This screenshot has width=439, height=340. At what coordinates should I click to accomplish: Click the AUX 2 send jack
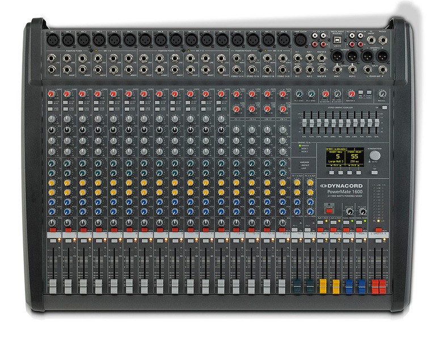point(309,69)
